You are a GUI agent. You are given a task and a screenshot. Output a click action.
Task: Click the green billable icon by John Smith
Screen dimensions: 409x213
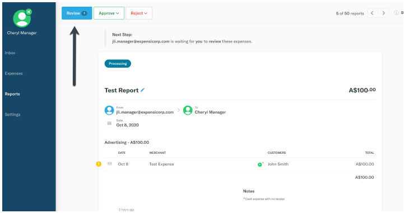click(x=260, y=164)
